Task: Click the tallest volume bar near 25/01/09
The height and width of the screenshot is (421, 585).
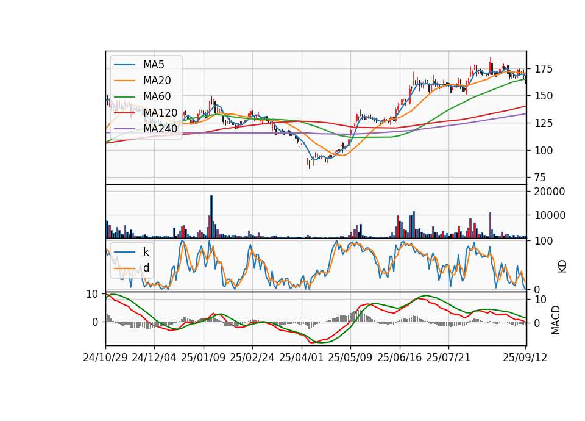Action: [x=211, y=217]
